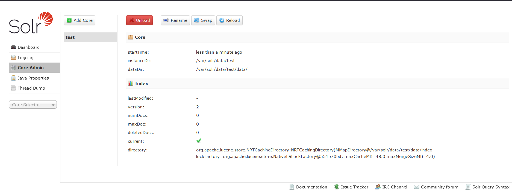Swap the core with another

[203, 20]
